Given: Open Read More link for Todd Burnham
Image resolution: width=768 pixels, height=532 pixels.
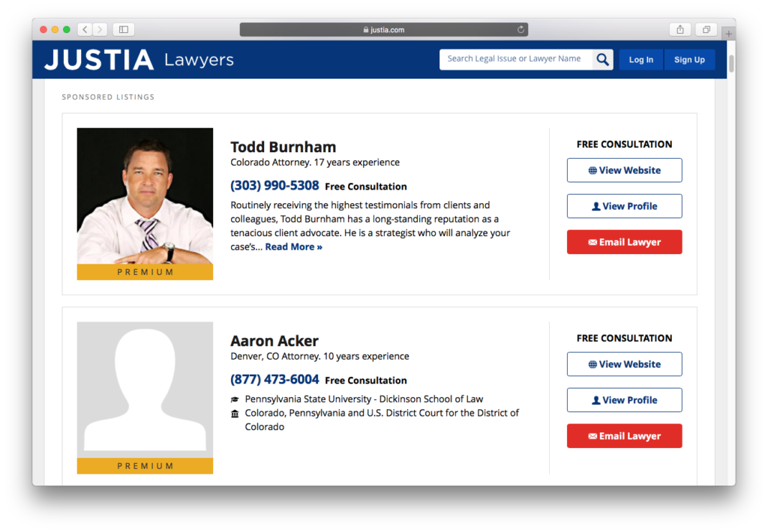Looking at the screenshot, I should pyautogui.click(x=293, y=247).
